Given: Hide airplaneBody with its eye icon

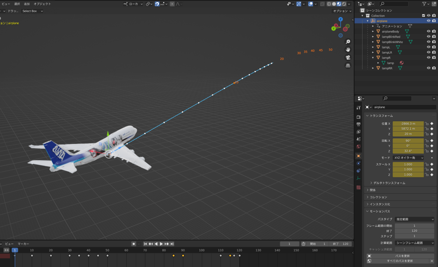Looking at the screenshot, I should pyautogui.click(x=429, y=31).
